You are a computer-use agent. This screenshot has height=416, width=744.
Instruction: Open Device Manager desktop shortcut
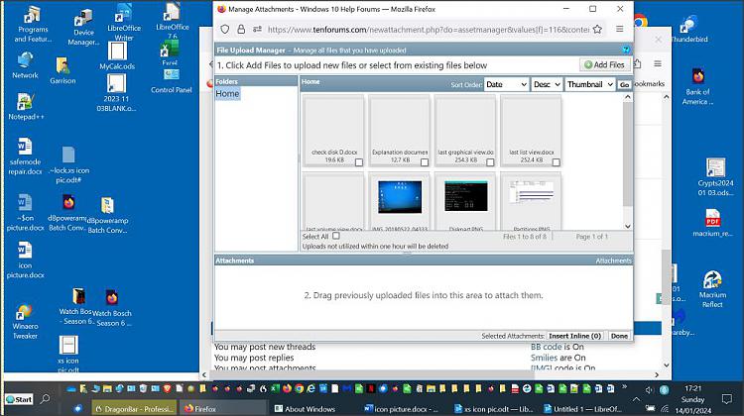pos(83,28)
